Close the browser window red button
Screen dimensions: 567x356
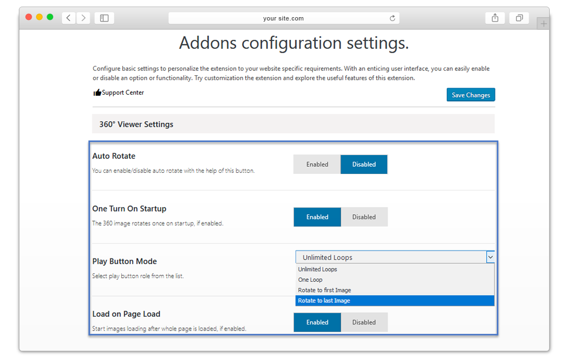[29, 17]
